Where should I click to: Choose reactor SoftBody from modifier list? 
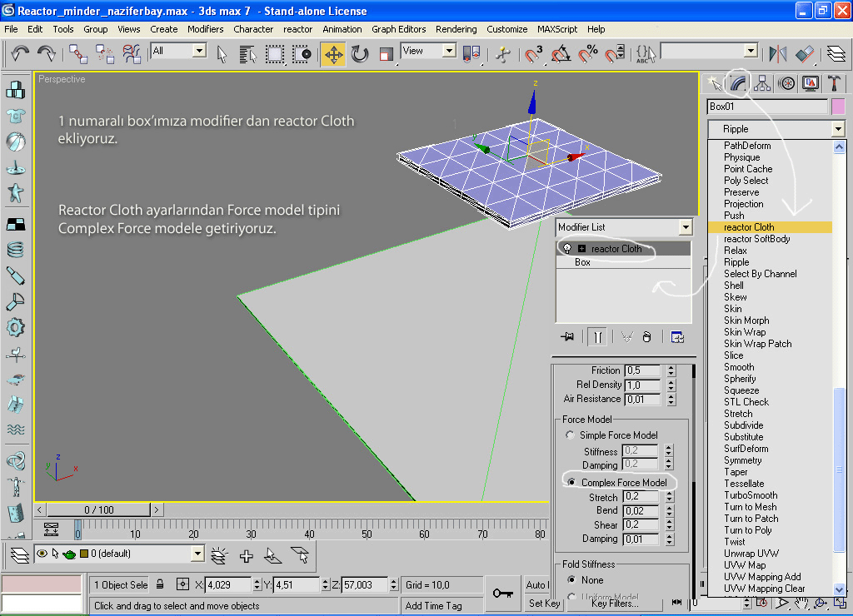756,239
